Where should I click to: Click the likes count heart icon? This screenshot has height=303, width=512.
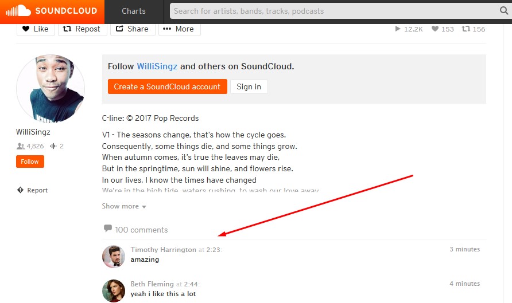point(435,29)
